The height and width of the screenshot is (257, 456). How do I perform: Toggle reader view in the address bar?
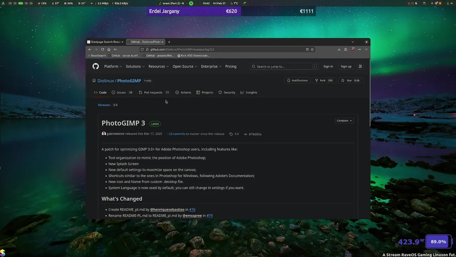pos(307,50)
